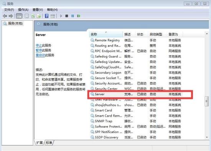Sort by the 启动类型 column header
This screenshot has height=151, width=211.
[x=157, y=34]
